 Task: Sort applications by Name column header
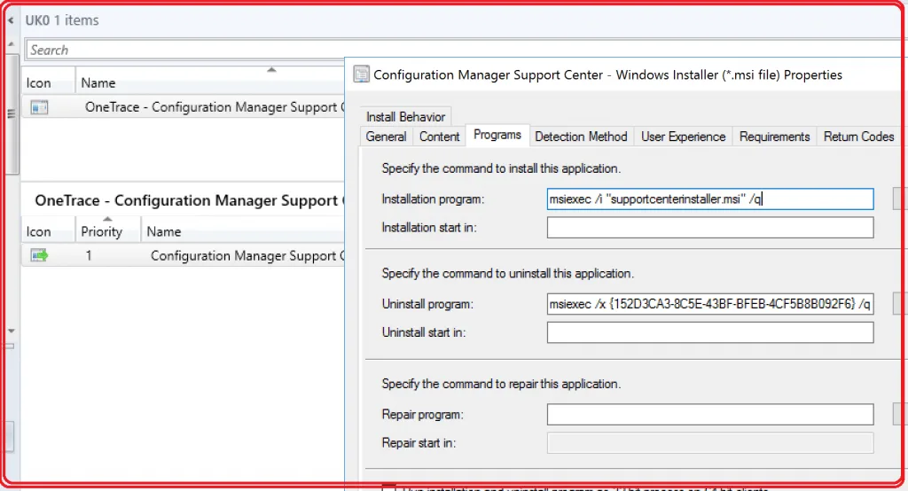[x=210, y=82]
